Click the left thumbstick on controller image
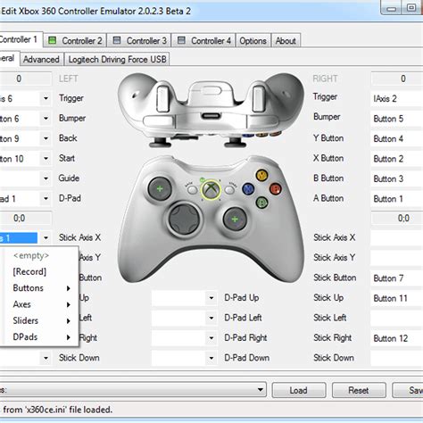Image resolution: width=423 pixels, height=423 pixels. (x=160, y=189)
